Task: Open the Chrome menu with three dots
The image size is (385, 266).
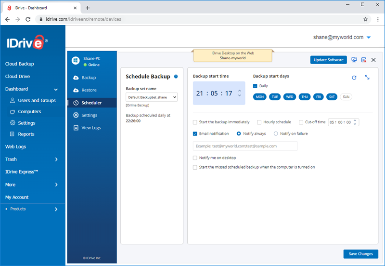Action: click(x=378, y=19)
